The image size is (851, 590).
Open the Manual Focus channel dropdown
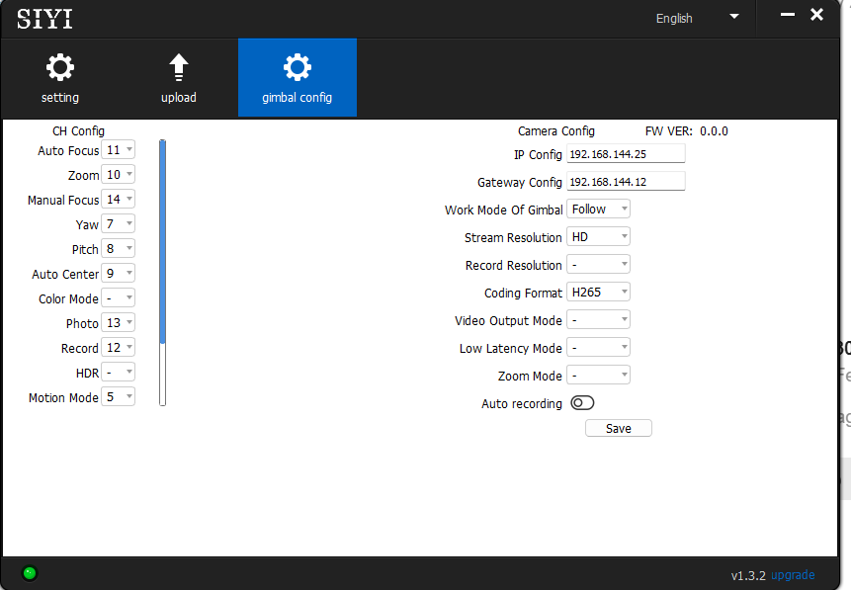point(118,200)
